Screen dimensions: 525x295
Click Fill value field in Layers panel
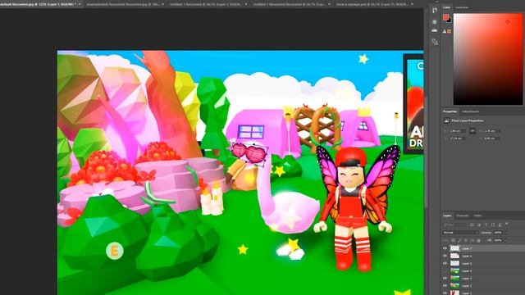(498, 240)
